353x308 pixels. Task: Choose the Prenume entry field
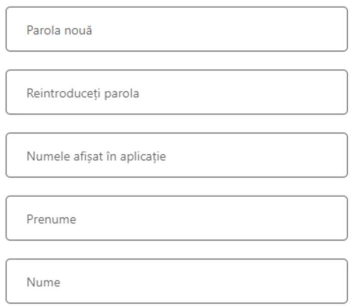coord(177,218)
